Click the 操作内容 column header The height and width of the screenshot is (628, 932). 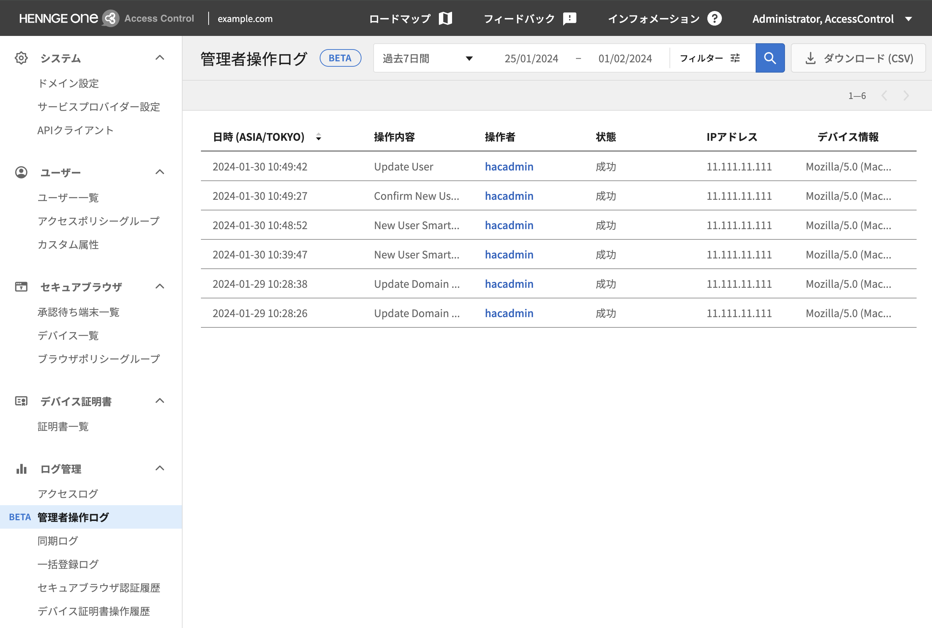pos(394,137)
